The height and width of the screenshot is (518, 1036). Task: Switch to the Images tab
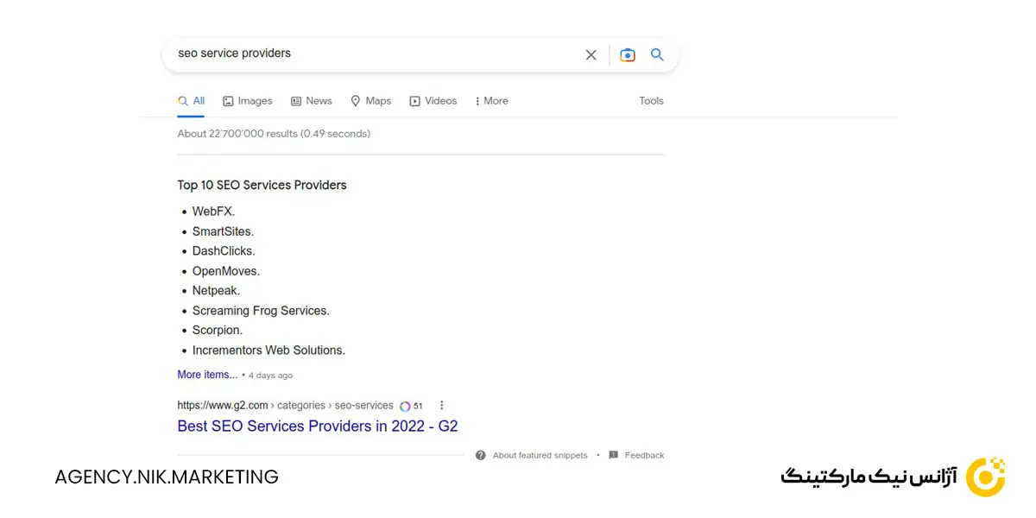pyautogui.click(x=248, y=101)
